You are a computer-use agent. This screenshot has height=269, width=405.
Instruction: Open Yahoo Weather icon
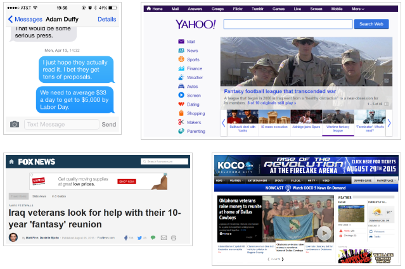[x=181, y=77]
